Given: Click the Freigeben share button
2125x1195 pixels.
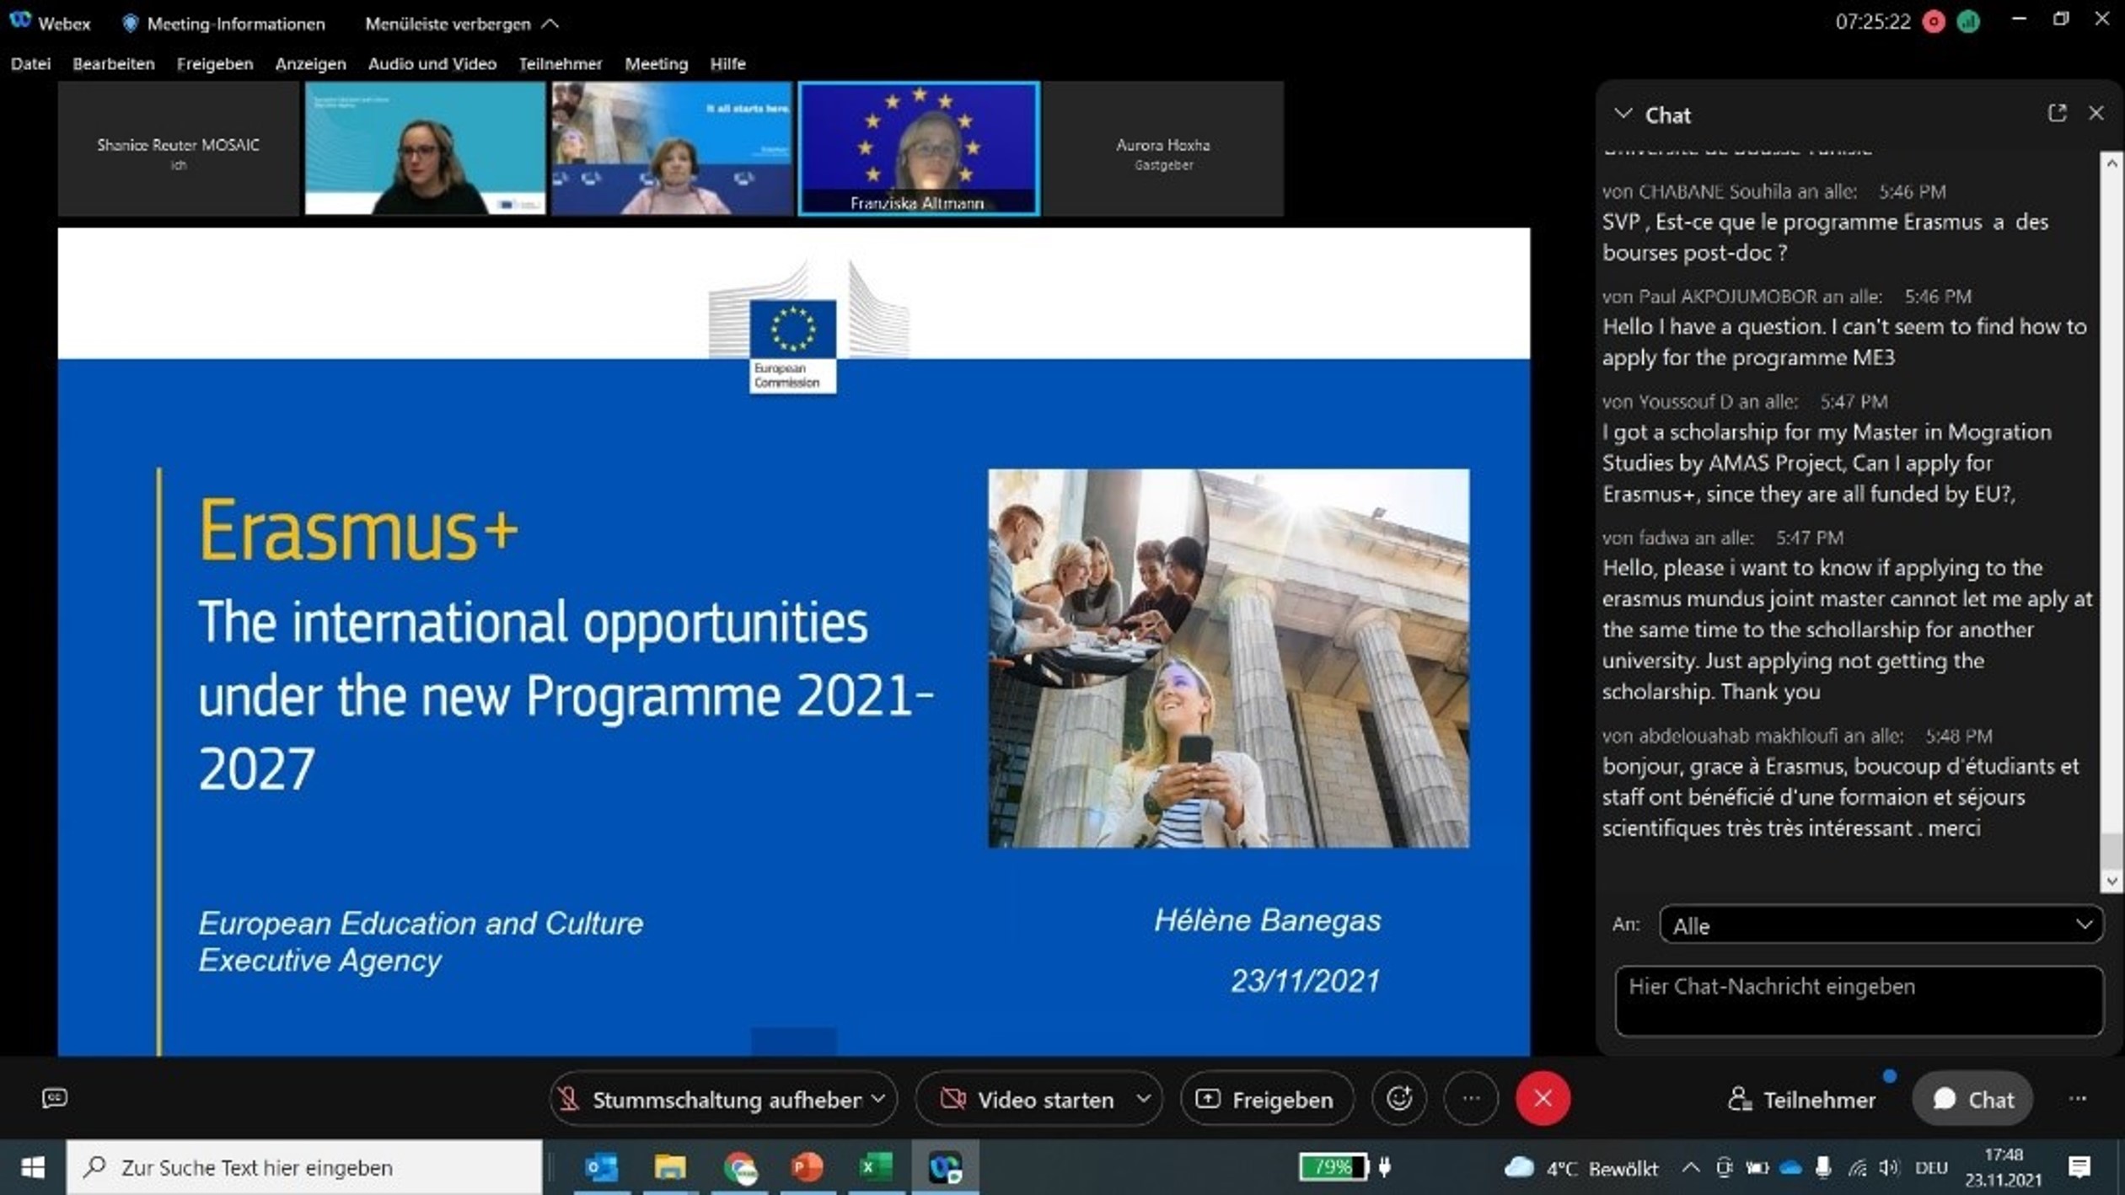Looking at the screenshot, I should coord(1267,1099).
